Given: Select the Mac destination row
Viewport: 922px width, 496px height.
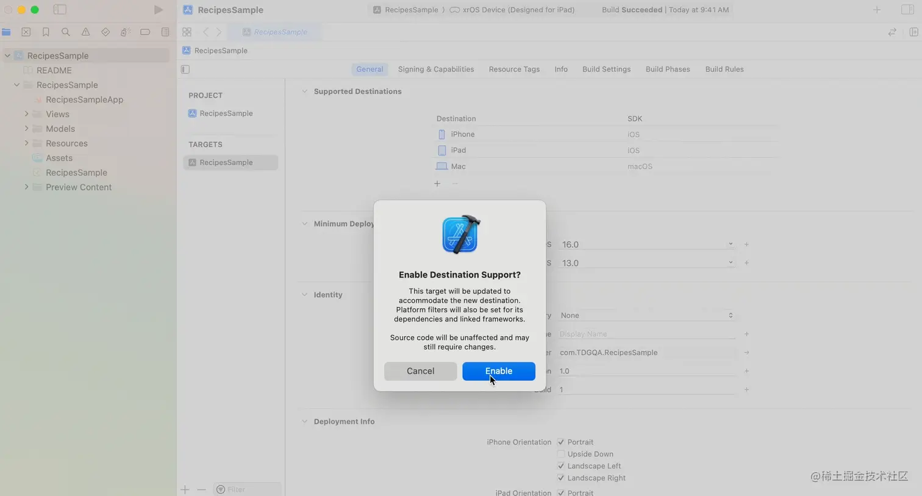Looking at the screenshot, I should pyautogui.click(x=607, y=166).
